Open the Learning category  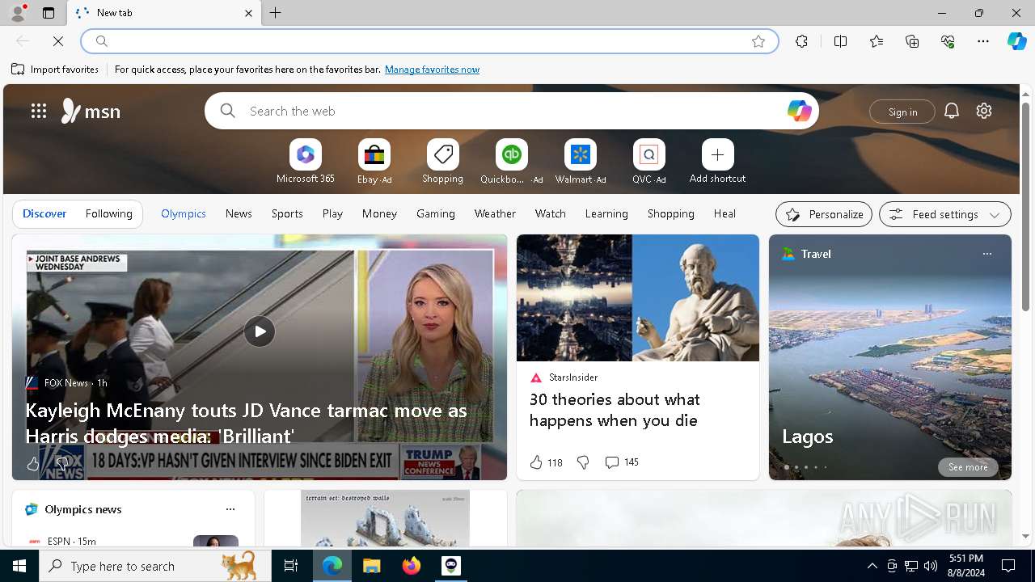pos(606,213)
